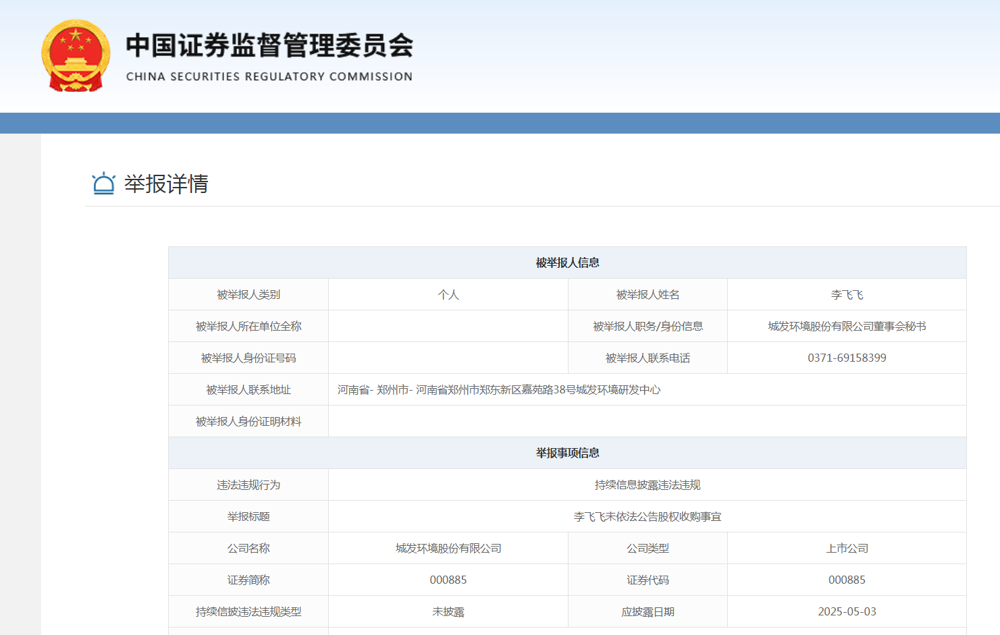Select the 持续信息披露违法违规 value
The height and width of the screenshot is (635, 1000).
[x=648, y=485]
